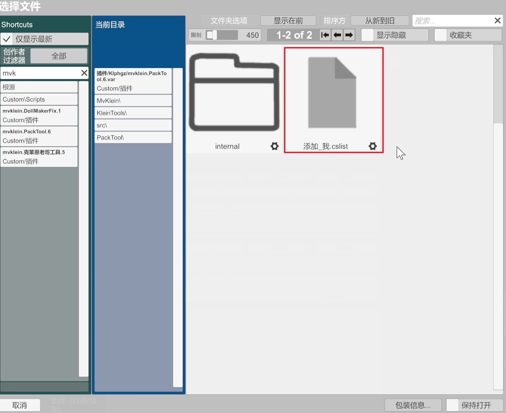This screenshot has height=413, width=506.
Task: Select mvklein.DollMakerFix.1 shortcut
Action: [39, 115]
